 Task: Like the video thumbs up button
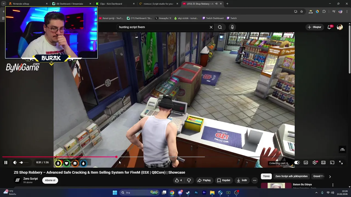(x=179, y=180)
